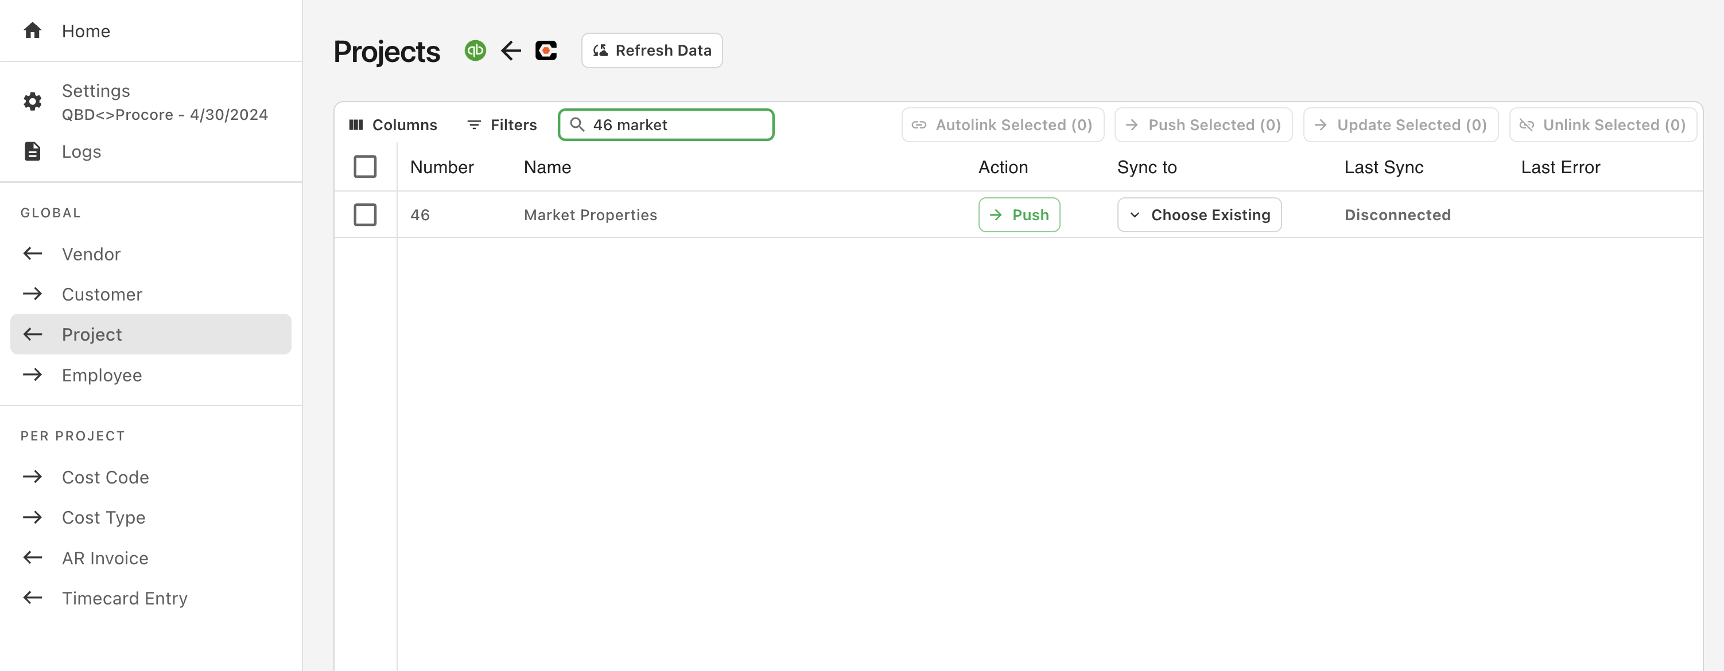Toggle the Market Properties row checkbox
Viewport: 1724px width, 671px height.
pyautogui.click(x=365, y=214)
